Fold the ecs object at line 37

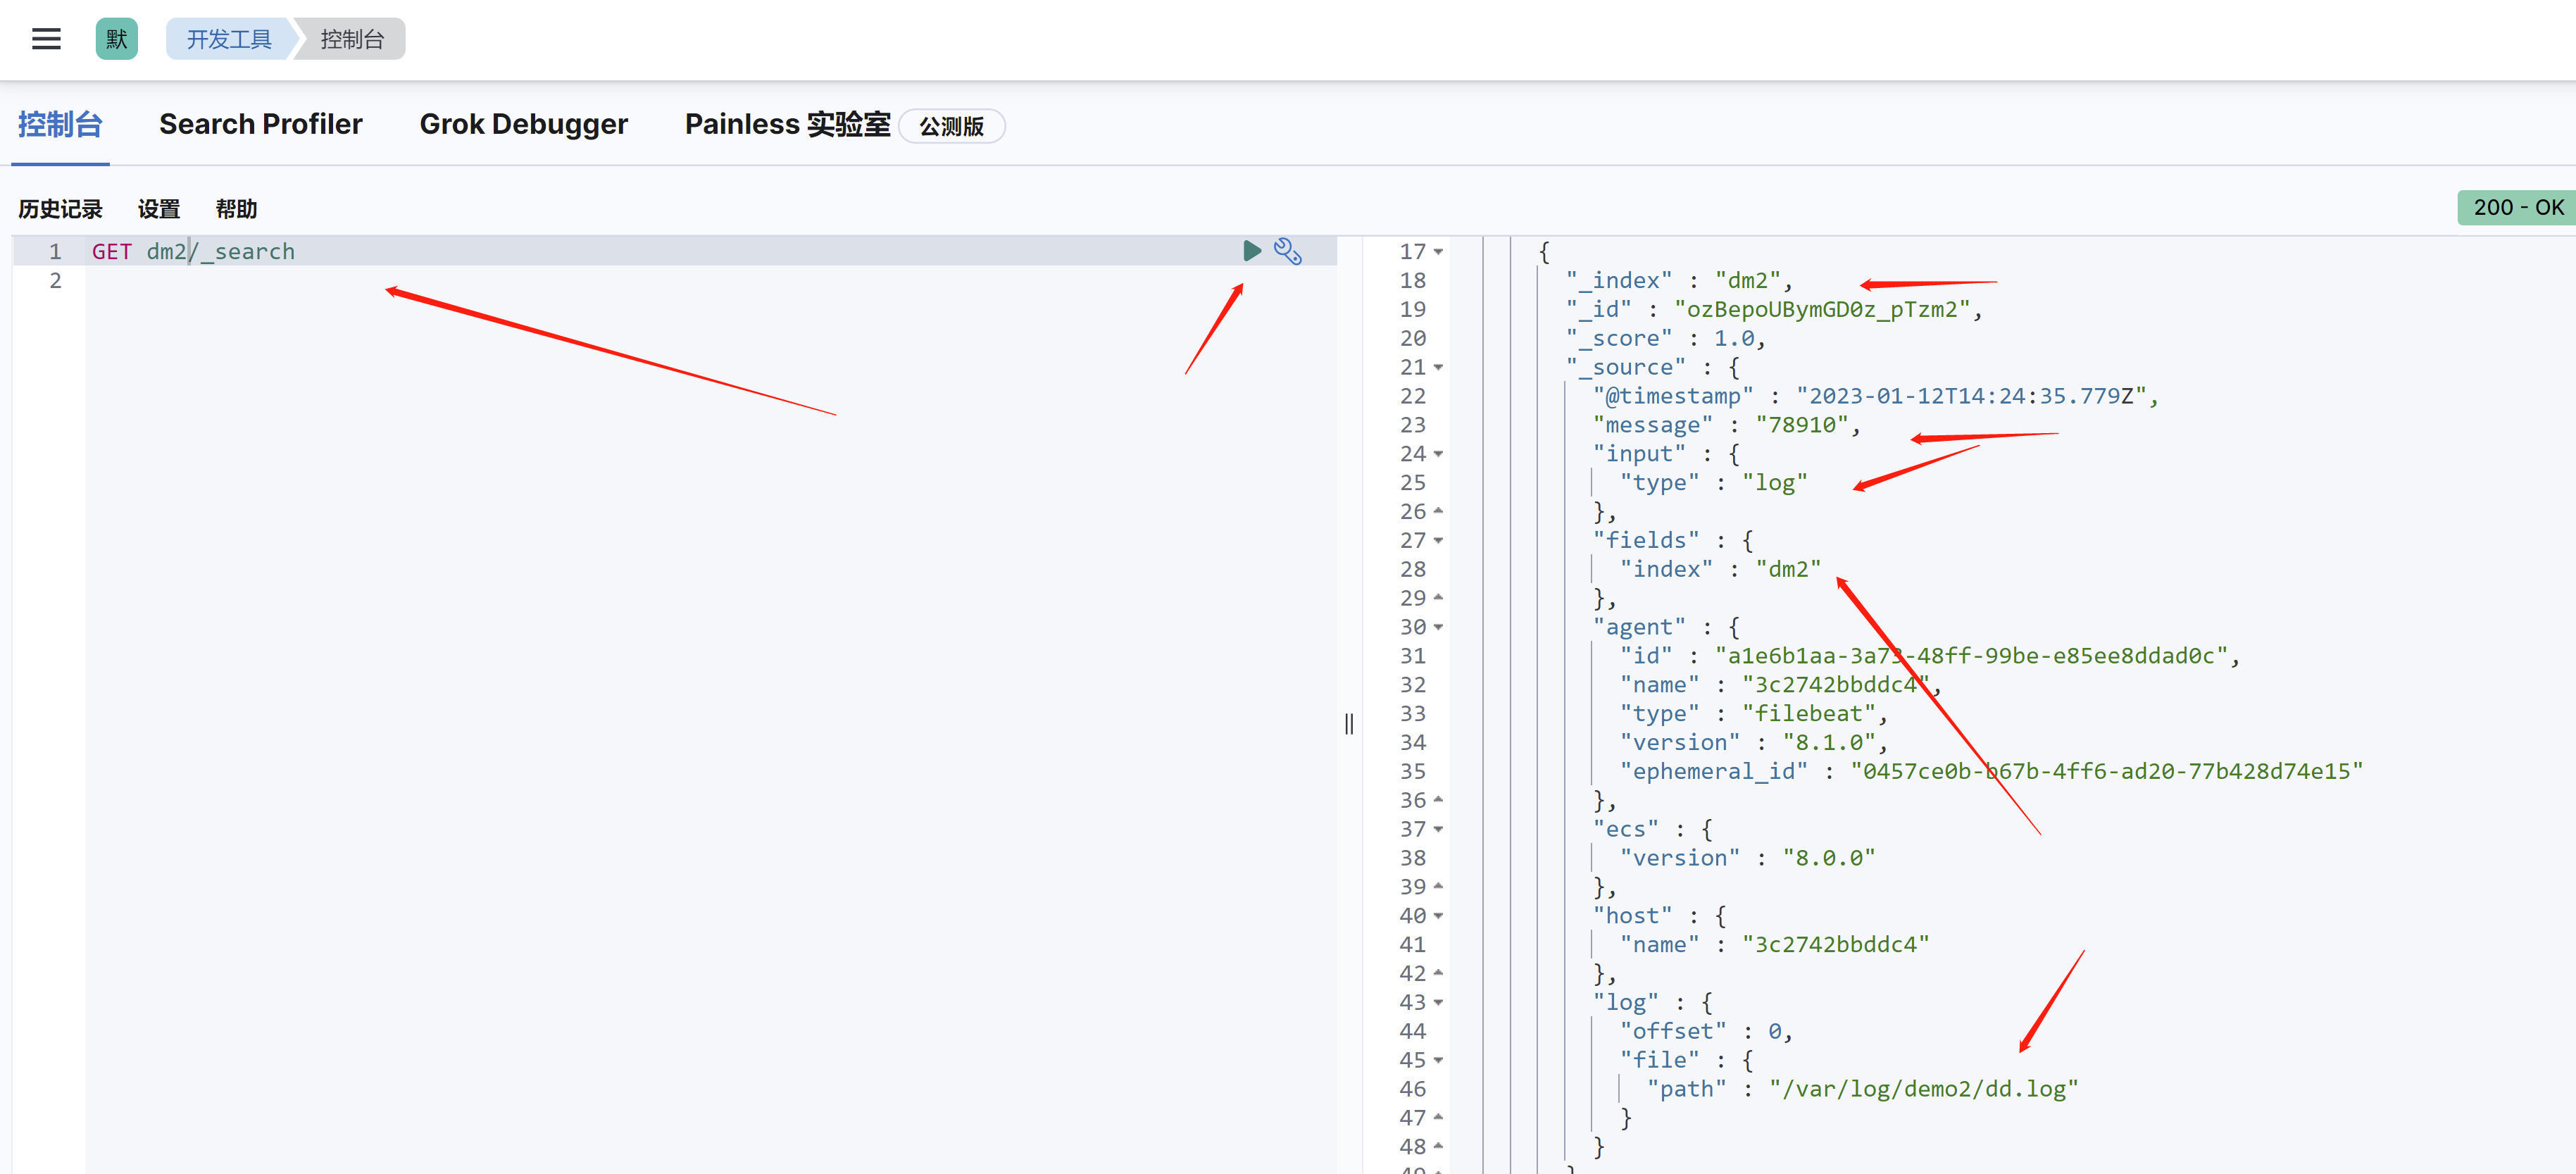[x=1439, y=829]
